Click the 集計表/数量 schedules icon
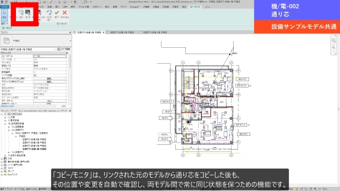Image resolution: width=340 pixels, height=191 pixels. (5, 162)
